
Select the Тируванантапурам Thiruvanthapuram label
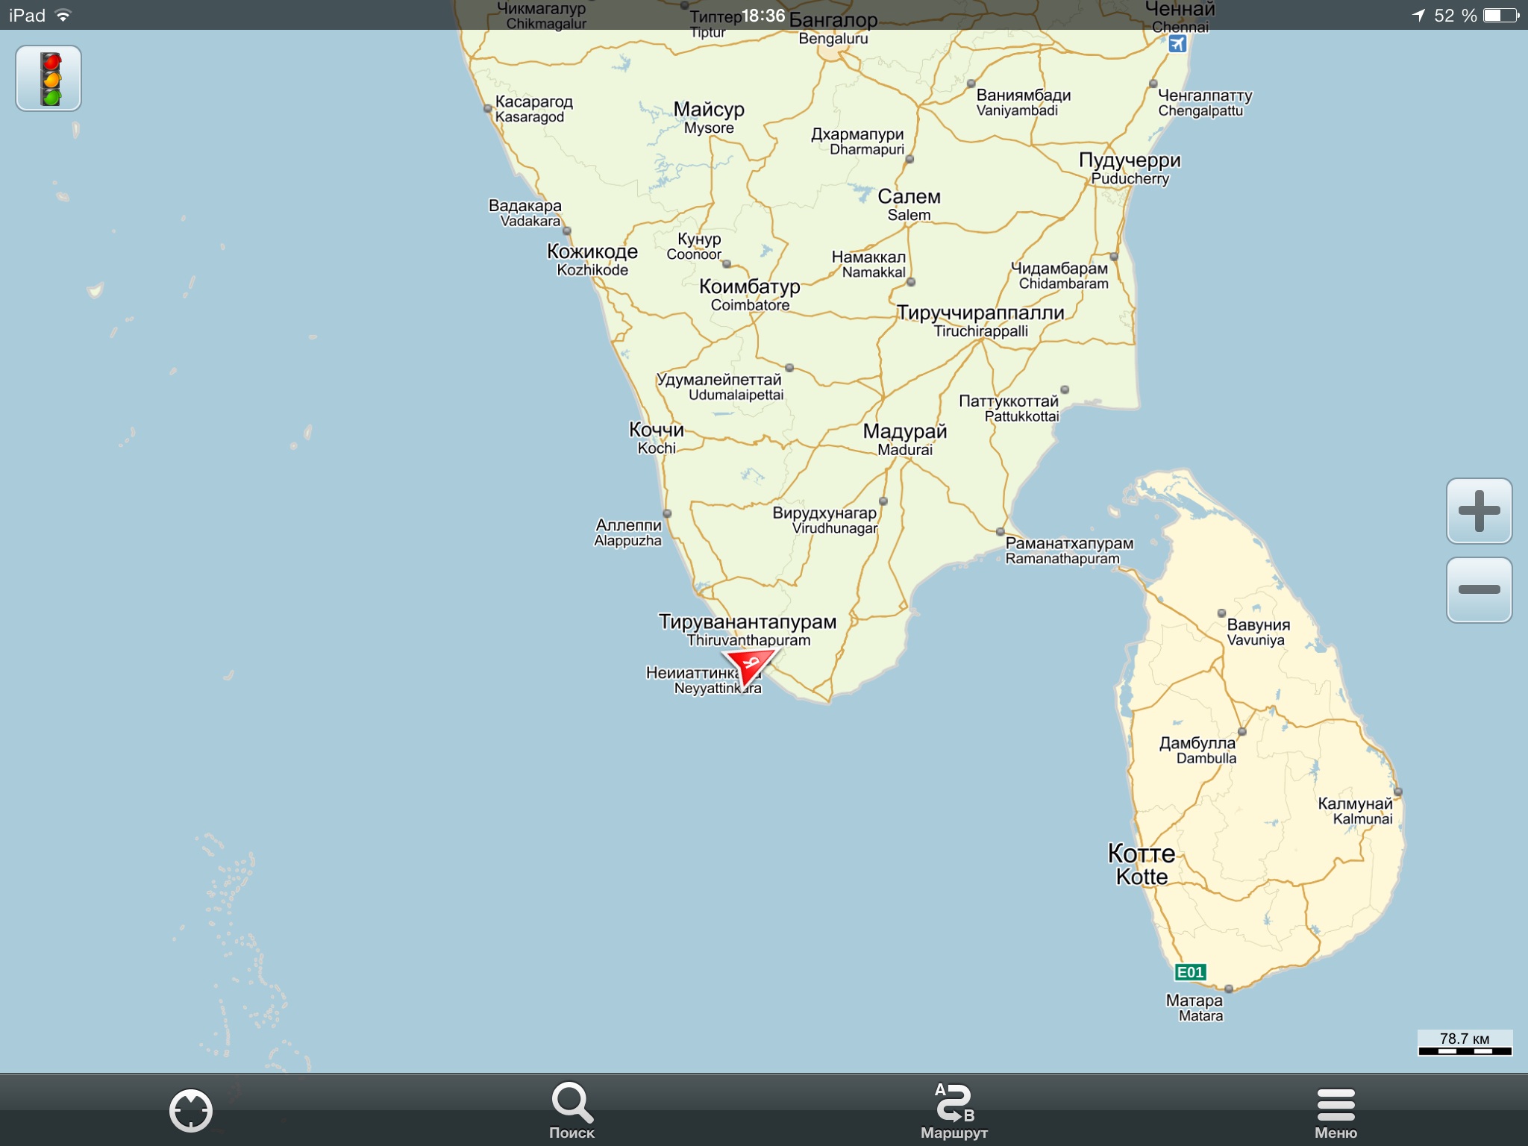point(748,630)
